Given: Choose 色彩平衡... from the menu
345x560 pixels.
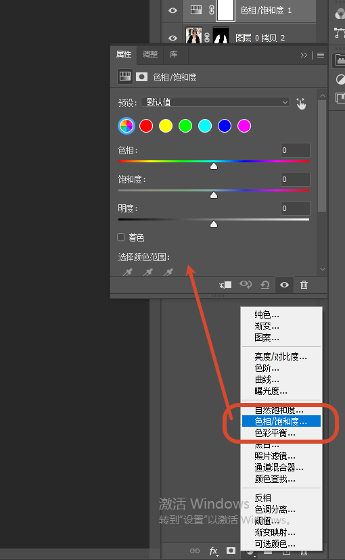Looking at the screenshot, I should tap(275, 434).
